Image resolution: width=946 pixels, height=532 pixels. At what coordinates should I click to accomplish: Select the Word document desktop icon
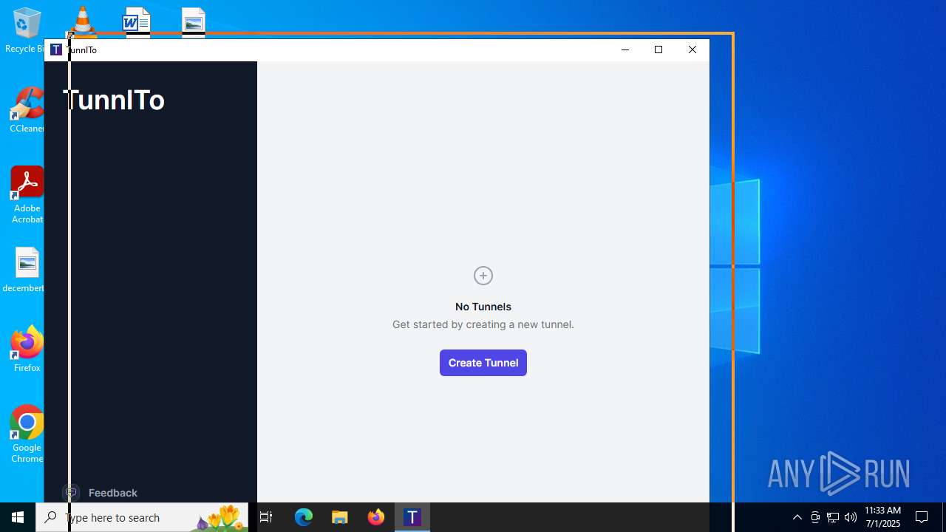tap(137, 22)
